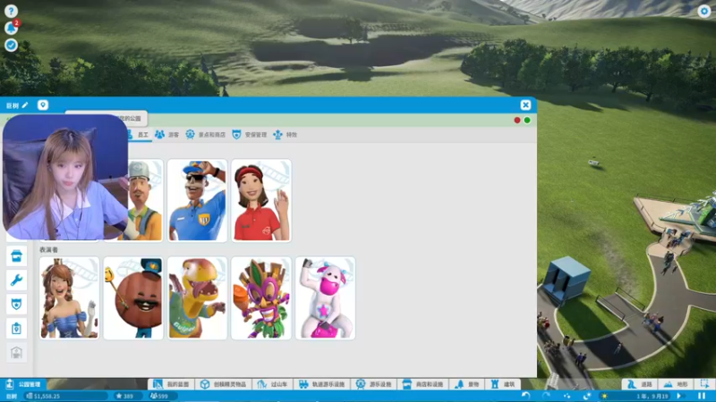Hire the white cow mascot entertainer
The image size is (716, 402).
pyautogui.click(x=325, y=298)
